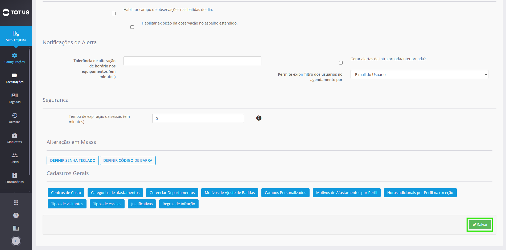
Task: Open Funcionários in sidebar
Action: click(15, 178)
